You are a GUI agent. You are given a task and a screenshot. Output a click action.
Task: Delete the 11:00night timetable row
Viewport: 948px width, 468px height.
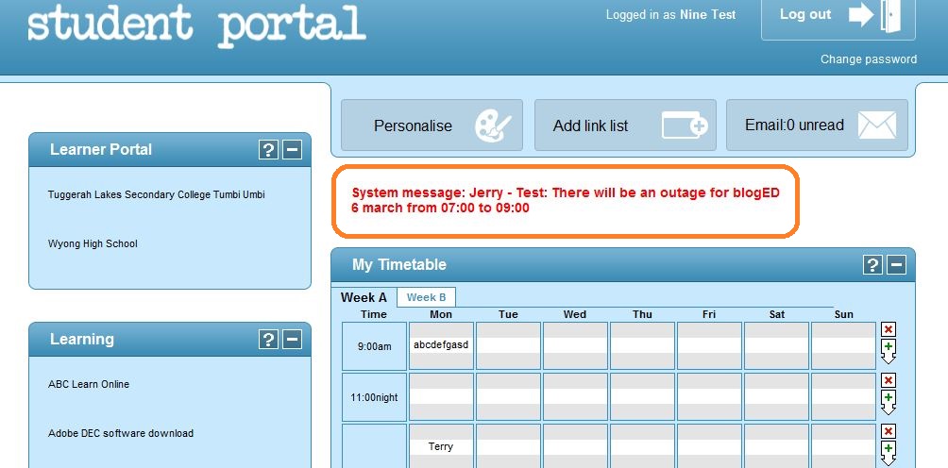(x=889, y=380)
